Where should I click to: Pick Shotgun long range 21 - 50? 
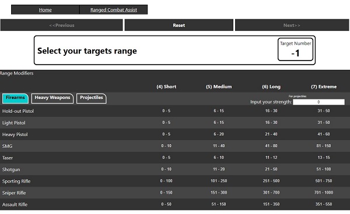point(271,169)
